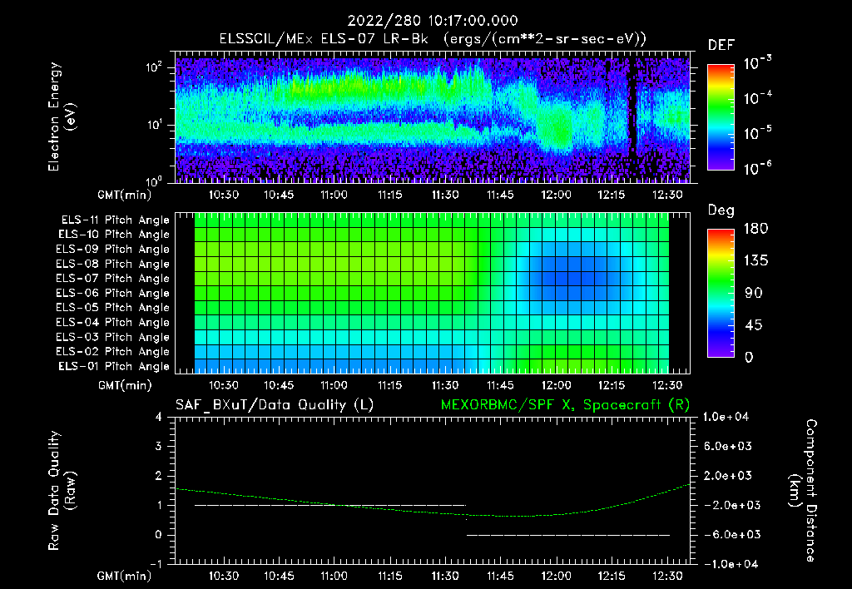This screenshot has height=589, width=852.
Task: Select the ELS-04 Pitch Angle row label
Action: 113,323
